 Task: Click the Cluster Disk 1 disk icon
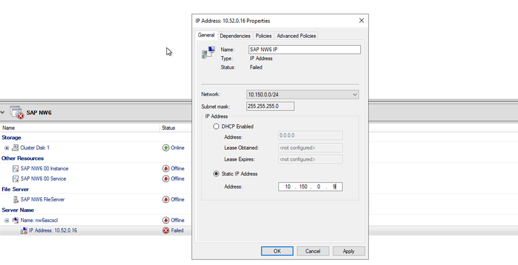pos(15,148)
